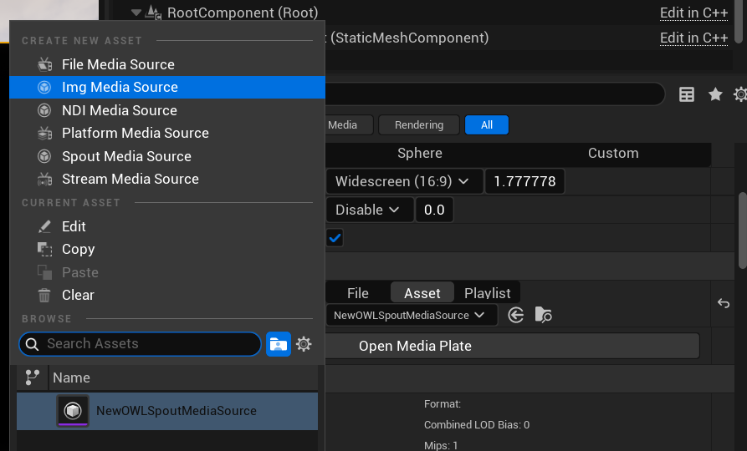Select NewOWLSpoutMediaSource in asset list
The height and width of the screenshot is (451, 747).
tap(167, 411)
